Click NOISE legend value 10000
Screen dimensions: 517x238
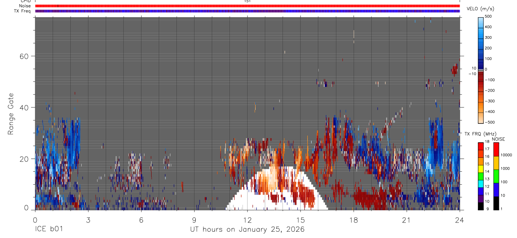(x=506, y=155)
